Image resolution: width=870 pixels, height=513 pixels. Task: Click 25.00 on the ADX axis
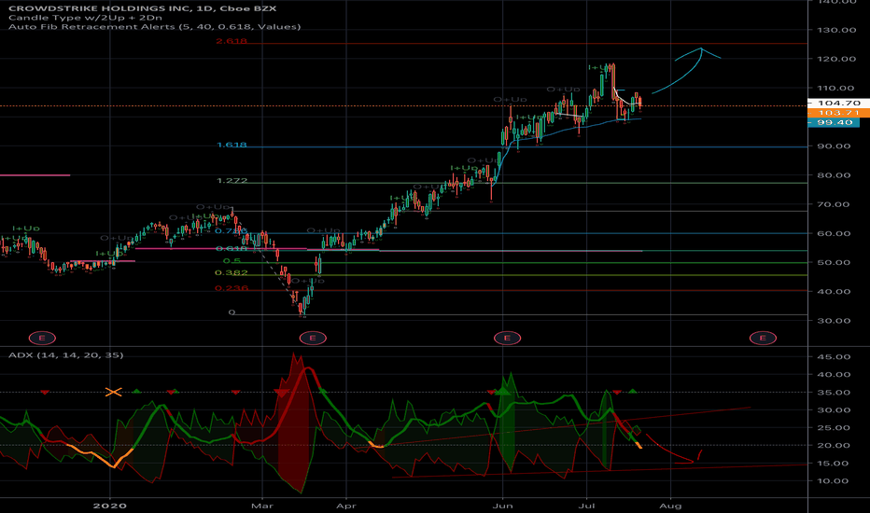(835, 427)
